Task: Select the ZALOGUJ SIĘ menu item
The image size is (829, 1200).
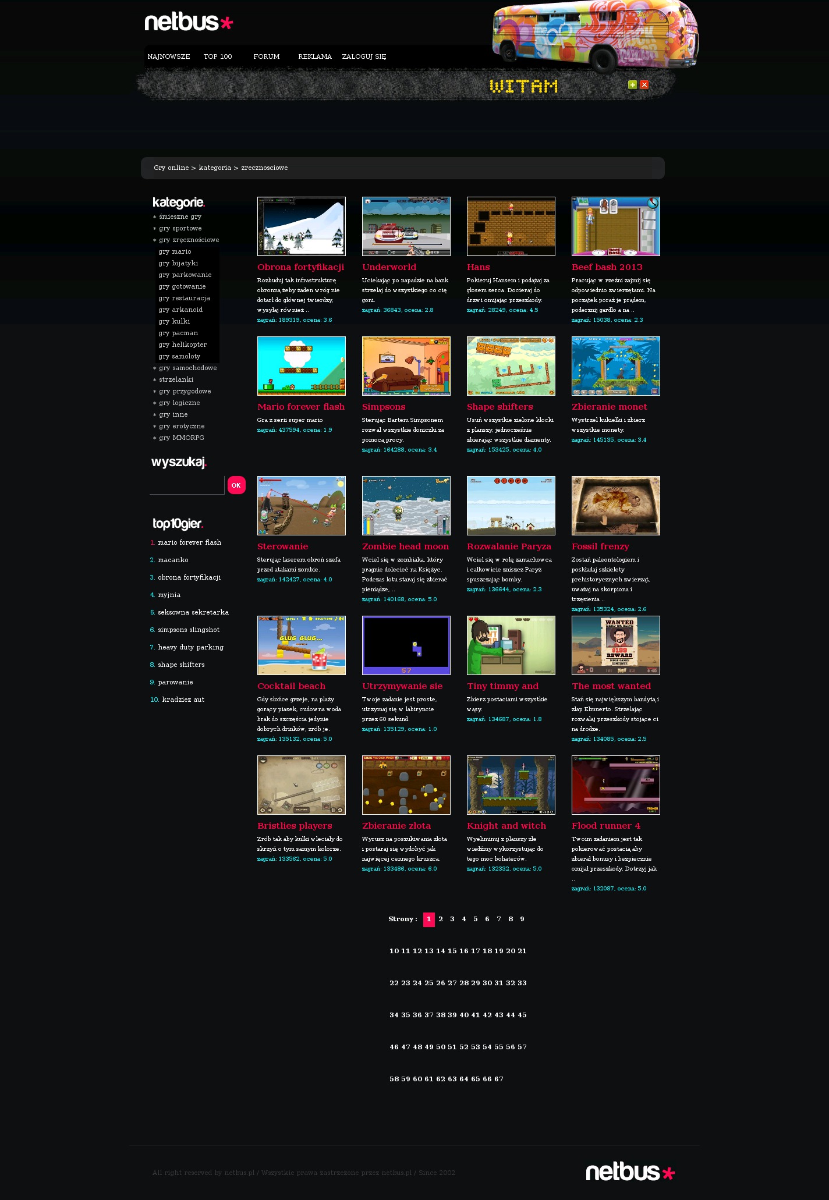Action: click(x=364, y=56)
